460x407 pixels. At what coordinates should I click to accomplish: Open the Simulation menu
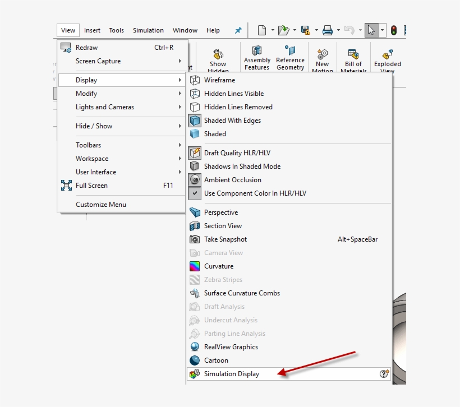(x=148, y=30)
